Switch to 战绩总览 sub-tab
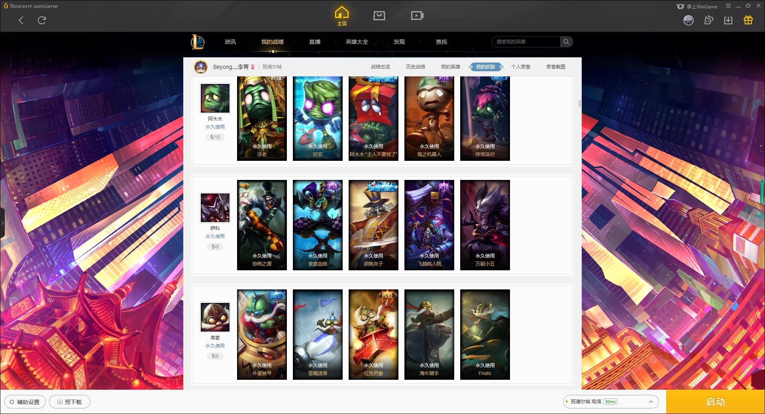This screenshot has width=765, height=414. pyautogui.click(x=381, y=67)
